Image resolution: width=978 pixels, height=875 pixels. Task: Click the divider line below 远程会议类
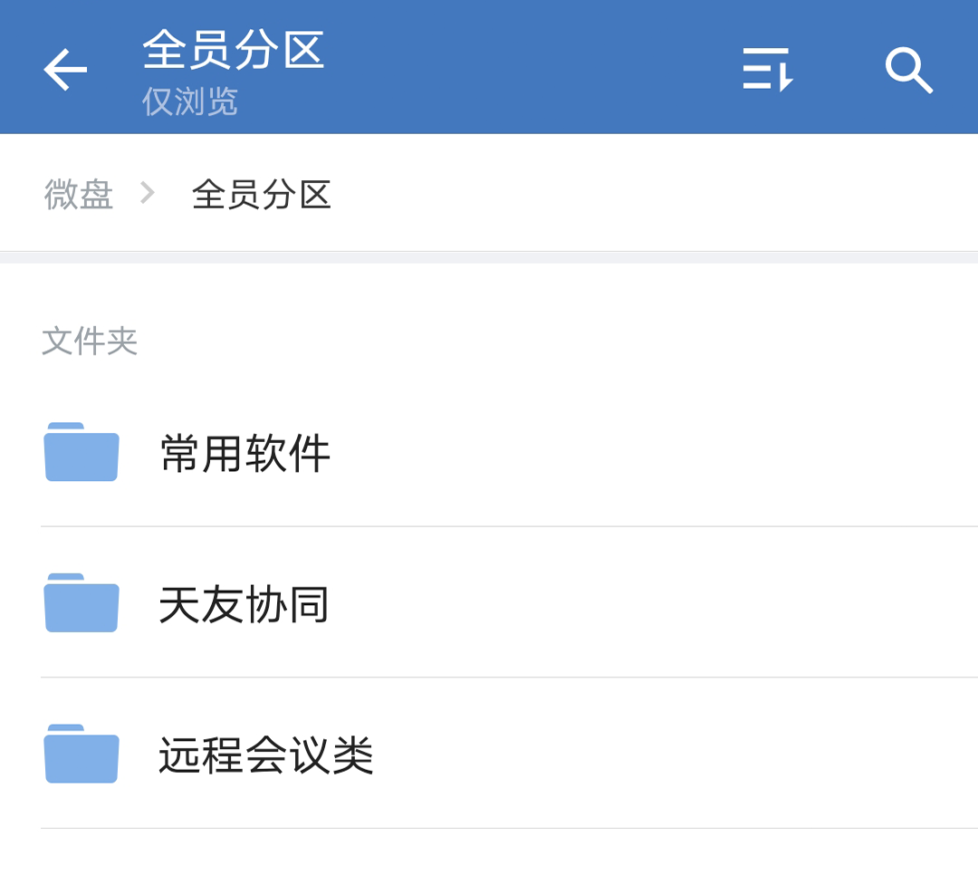[x=509, y=828]
